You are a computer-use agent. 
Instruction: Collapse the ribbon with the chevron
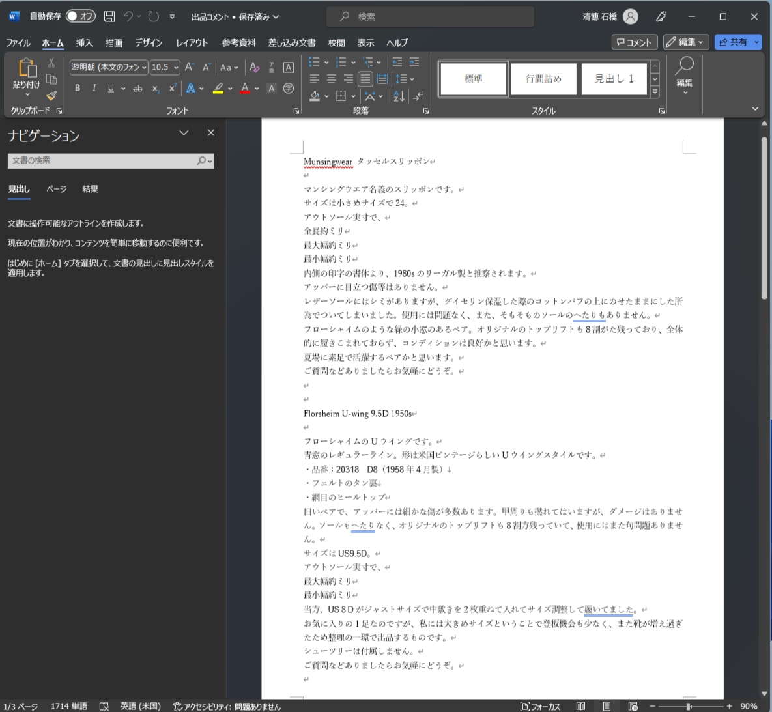coord(755,108)
